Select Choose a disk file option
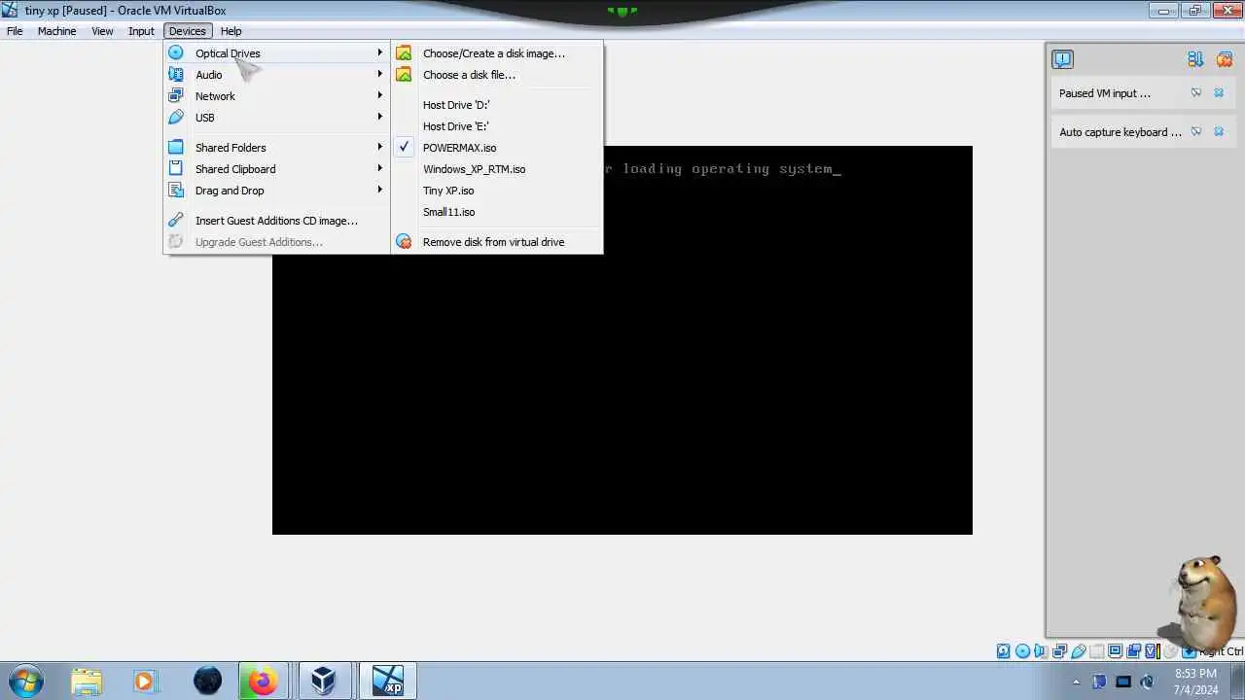The image size is (1245, 700). [x=497, y=75]
